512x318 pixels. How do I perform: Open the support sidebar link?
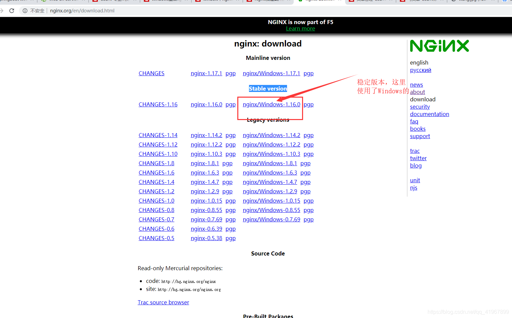(420, 136)
